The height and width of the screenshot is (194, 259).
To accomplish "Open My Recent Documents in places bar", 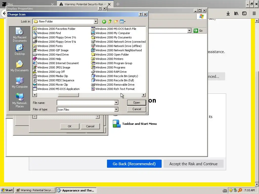I will [x=20, y=35].
